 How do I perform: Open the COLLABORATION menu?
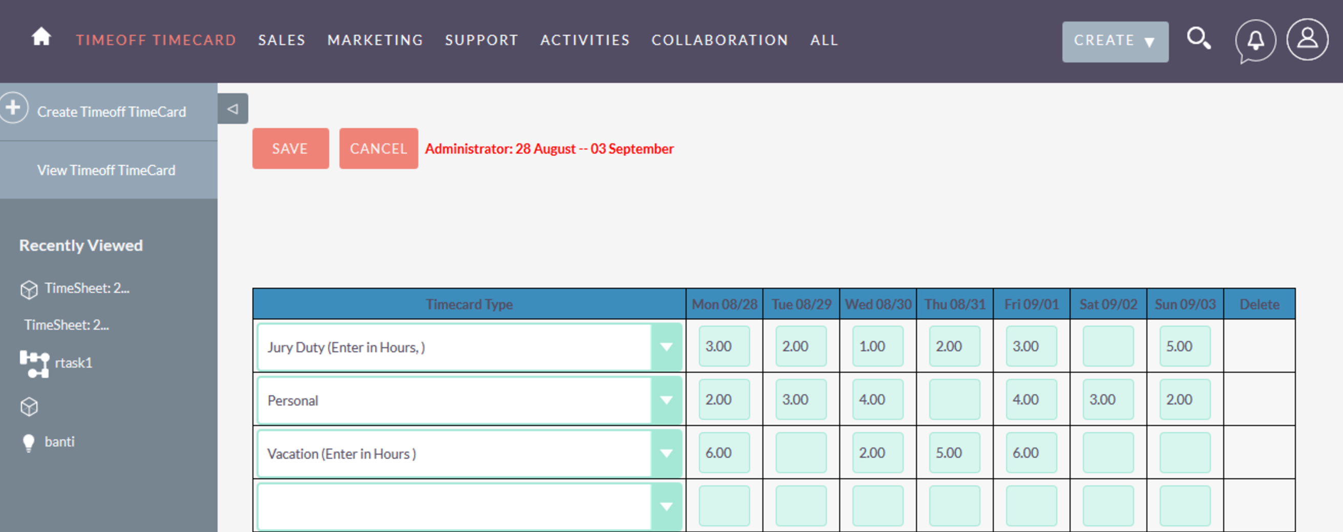click(x=720, y=40)
